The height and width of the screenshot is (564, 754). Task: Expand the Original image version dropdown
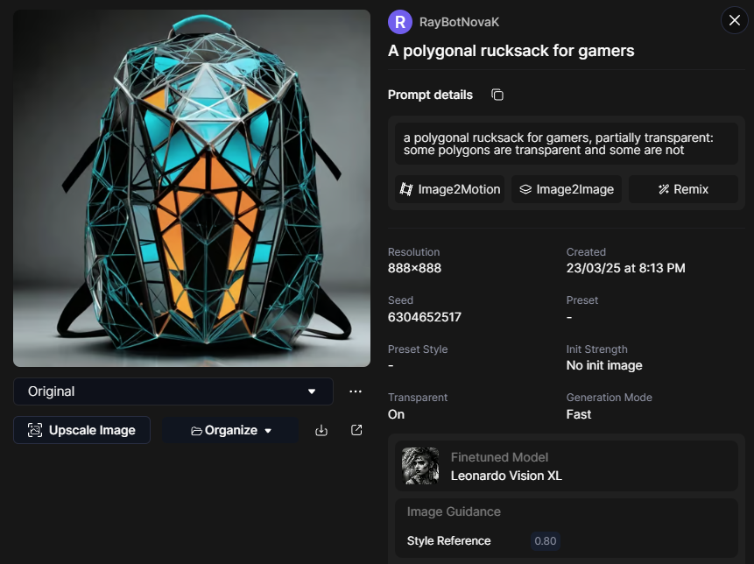click(173, 391)
